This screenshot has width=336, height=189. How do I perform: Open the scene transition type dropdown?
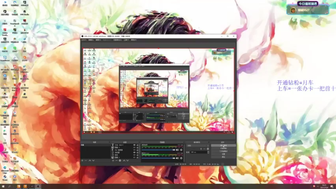198,145
